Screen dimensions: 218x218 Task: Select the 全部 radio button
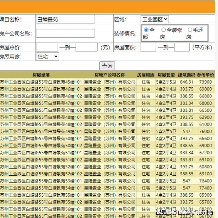146,30
